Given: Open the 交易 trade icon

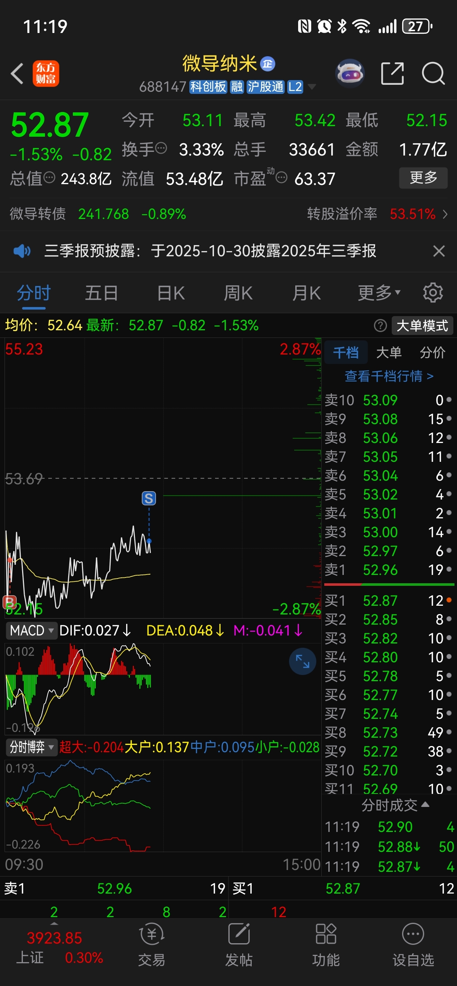Looking at the screenshot, I should pos(152,944).
